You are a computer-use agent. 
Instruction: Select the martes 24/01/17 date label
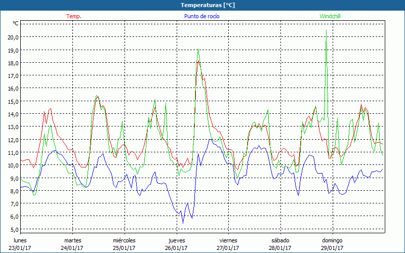pos(72,244)
